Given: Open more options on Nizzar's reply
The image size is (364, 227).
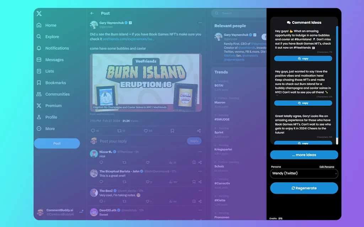Looking at the screenshot, I should point(199,151).
